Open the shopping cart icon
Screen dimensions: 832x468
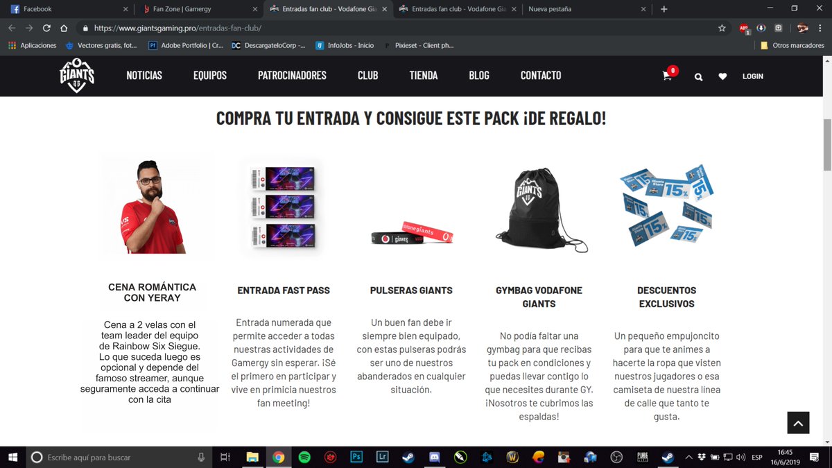(x=667, y=76)
